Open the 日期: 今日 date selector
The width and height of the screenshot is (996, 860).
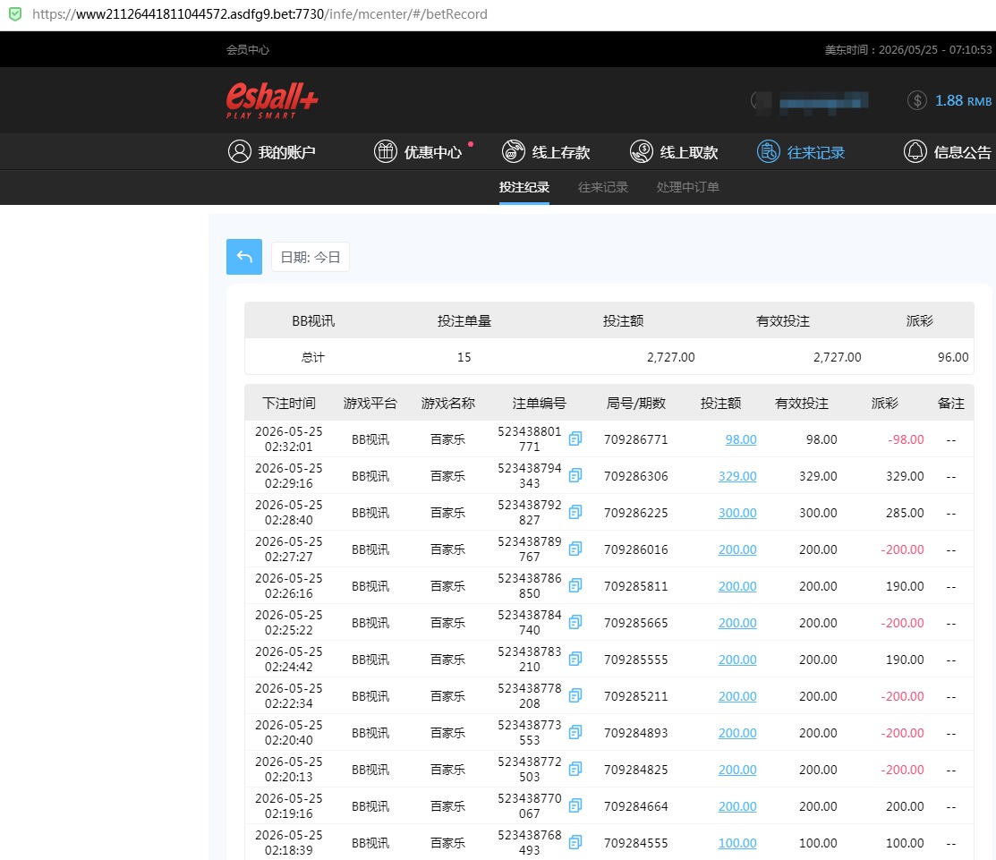(x=310, y=257)
